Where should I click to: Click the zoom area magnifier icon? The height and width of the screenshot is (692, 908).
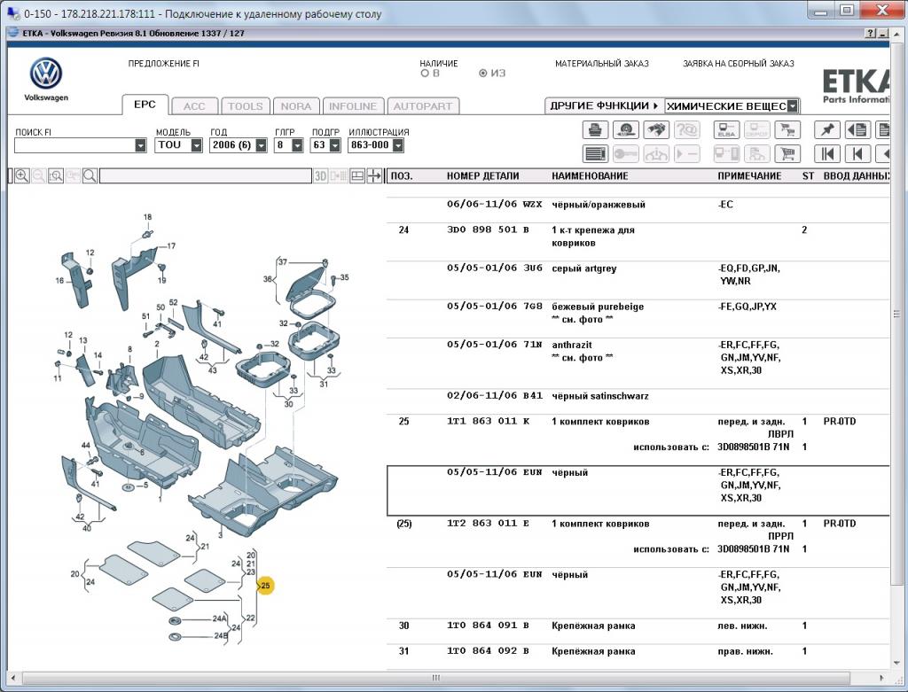click(56, 176)
